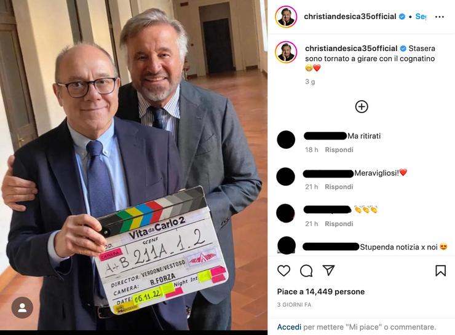Open the header profile picture avatar
This screenshot has height=335, width=455.
(286, 17)
